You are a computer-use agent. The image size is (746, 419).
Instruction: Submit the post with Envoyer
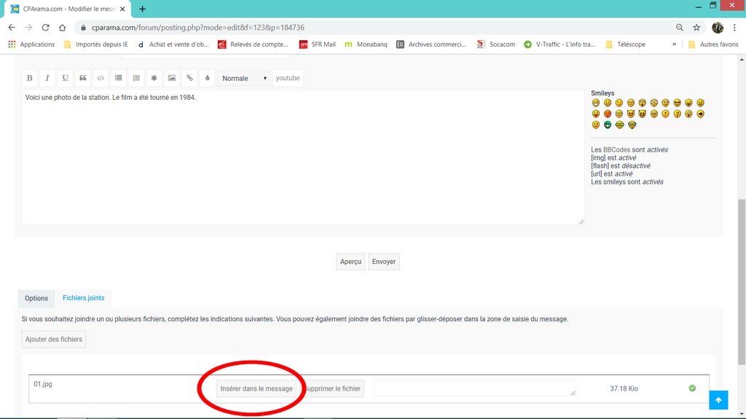click(x=384, y=262)
